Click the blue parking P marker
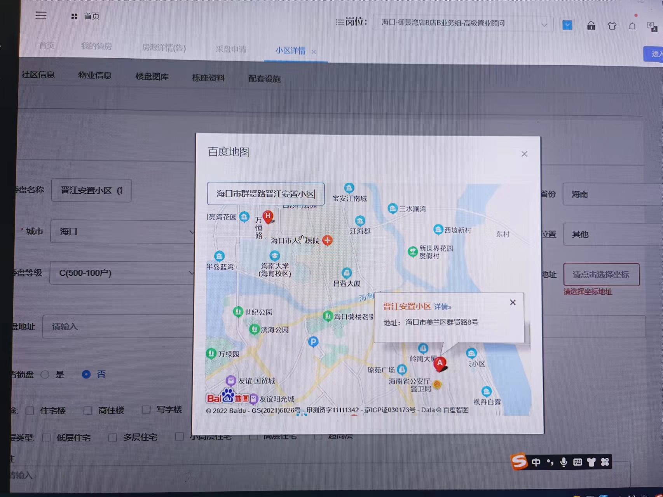This screenshot has width=663, height=497. point(313,342)
